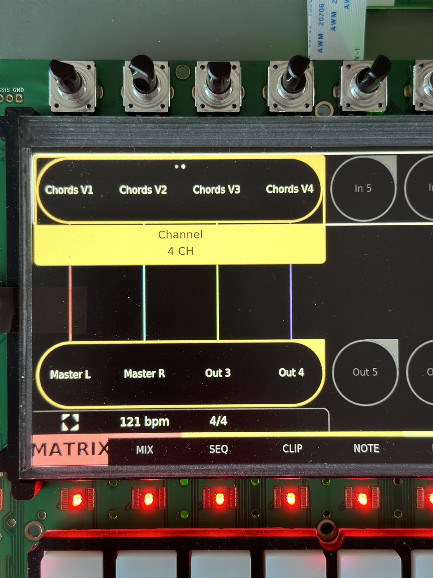Switch to the NOTE tab
The image size is (433, 578).
(366, 448)
